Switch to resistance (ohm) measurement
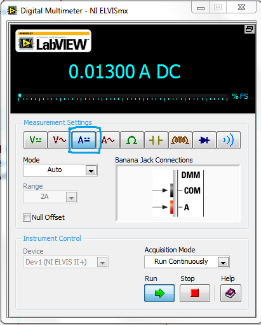Viewport: 261px width, 325px height. tap(132, 140)
